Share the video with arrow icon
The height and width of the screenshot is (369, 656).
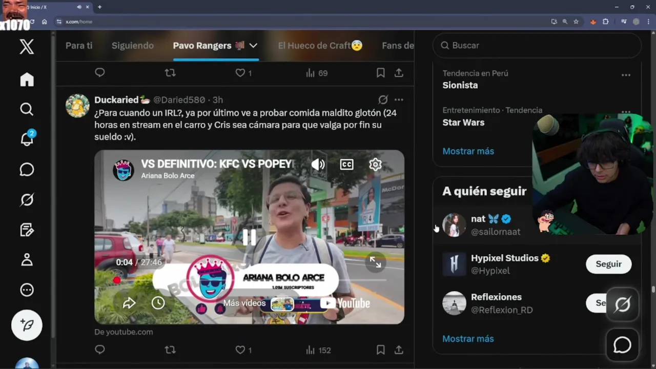(129, 303)
